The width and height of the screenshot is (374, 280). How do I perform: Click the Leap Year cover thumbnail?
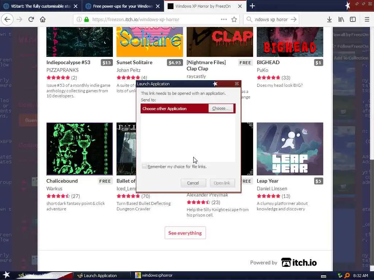coord(290,149)
